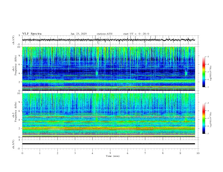The image size is (223, 172).
Task: Click the time axis tick label "1"
Action: click(x=40, y=153)
